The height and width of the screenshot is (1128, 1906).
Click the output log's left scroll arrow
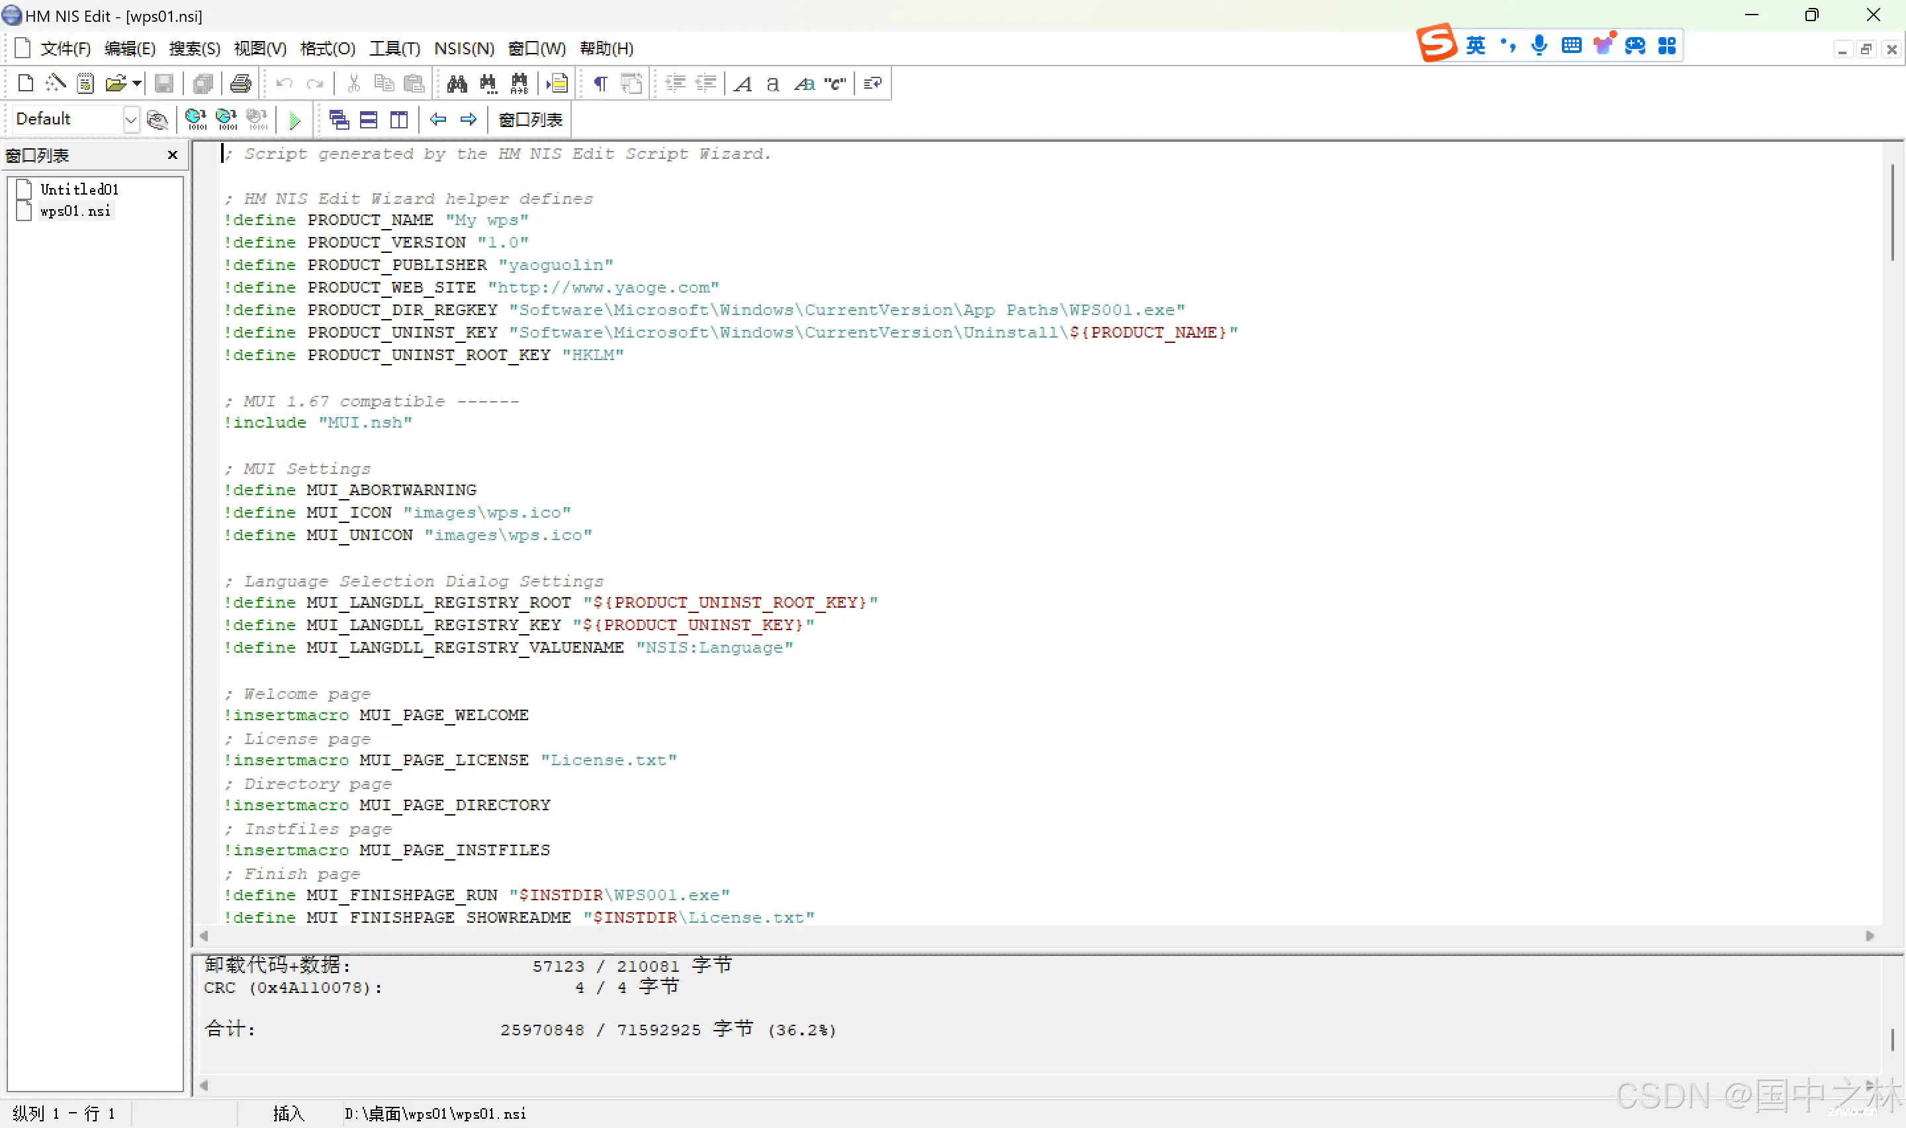203,1086
